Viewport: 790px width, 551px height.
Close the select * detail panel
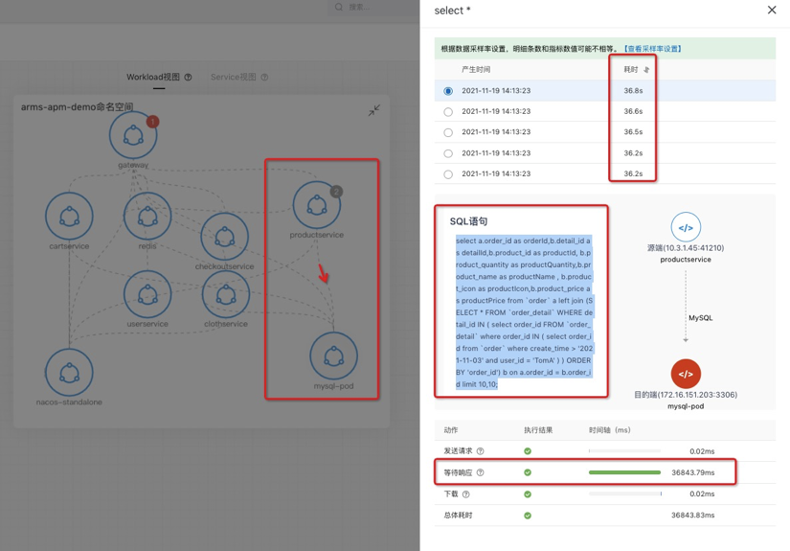point(772,11)
